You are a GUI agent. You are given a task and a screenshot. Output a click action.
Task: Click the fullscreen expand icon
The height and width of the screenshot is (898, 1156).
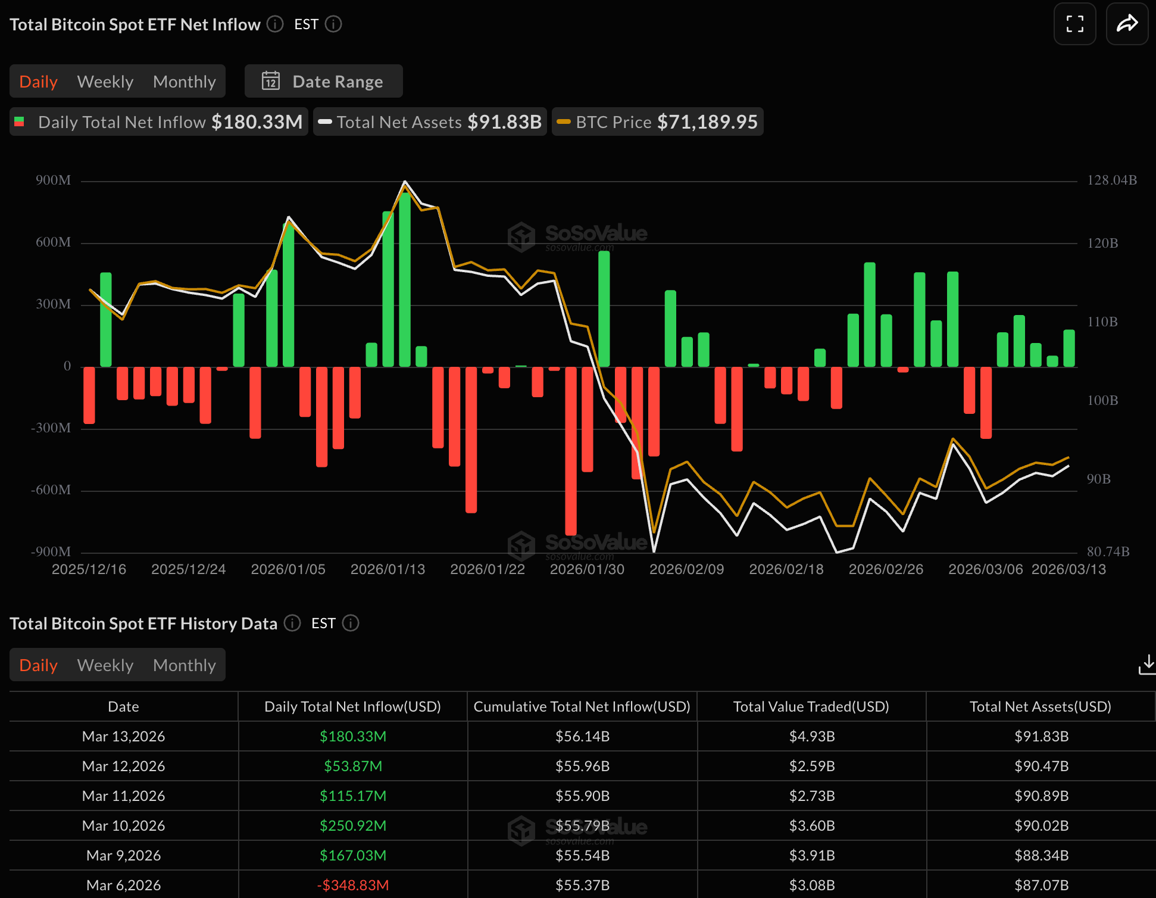1074,24
